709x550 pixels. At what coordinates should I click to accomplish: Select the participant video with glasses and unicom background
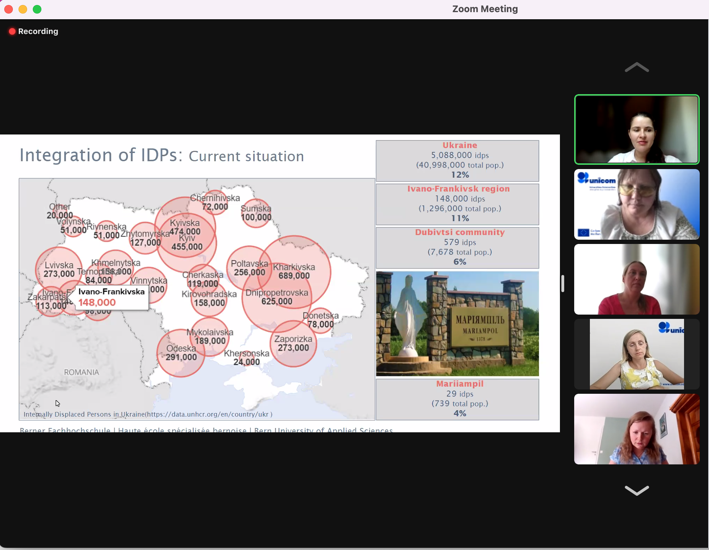637,204
